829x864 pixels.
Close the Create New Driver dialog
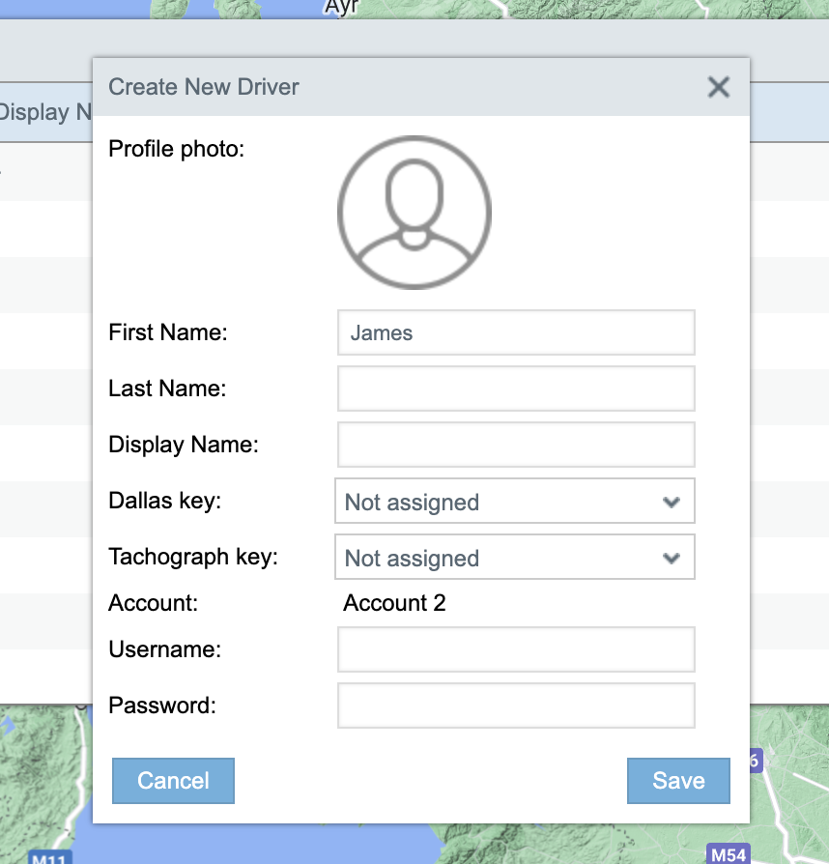click(718, 87)
